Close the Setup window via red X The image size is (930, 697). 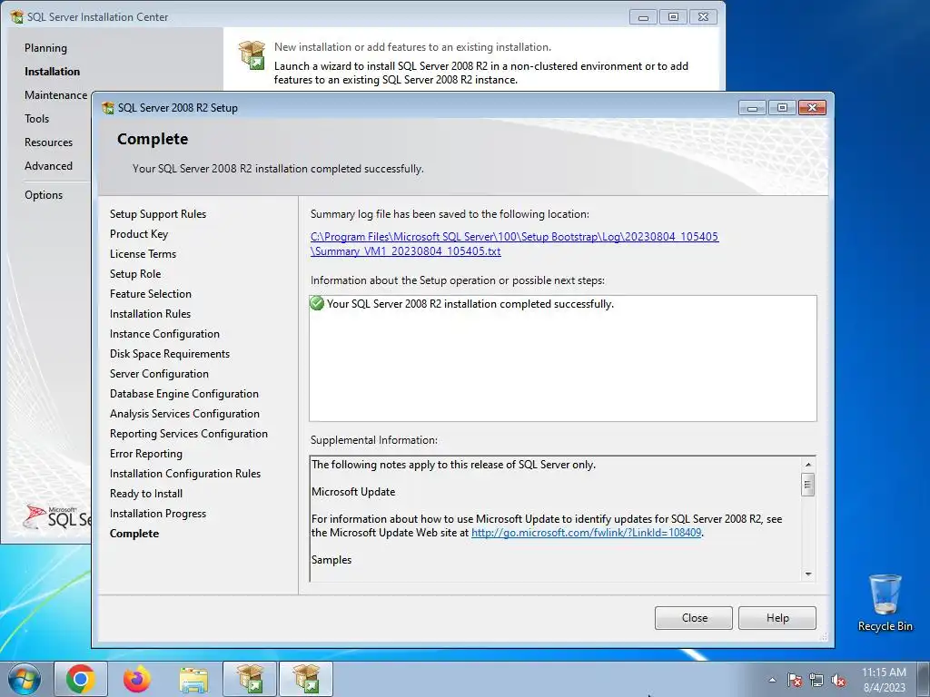(812, 107)
